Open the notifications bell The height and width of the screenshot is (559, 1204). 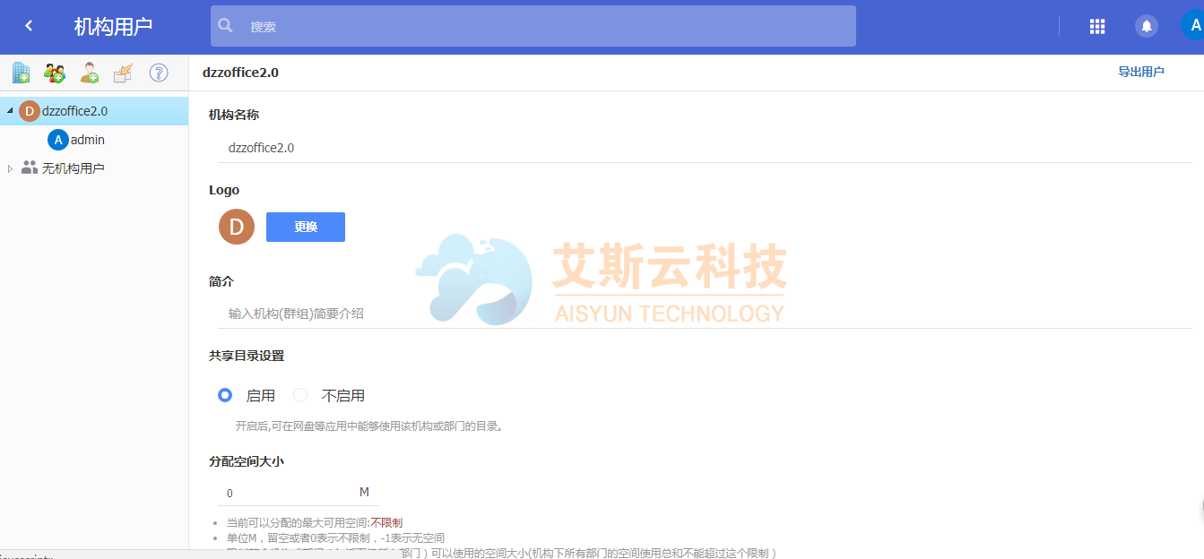coord(1147,26)
